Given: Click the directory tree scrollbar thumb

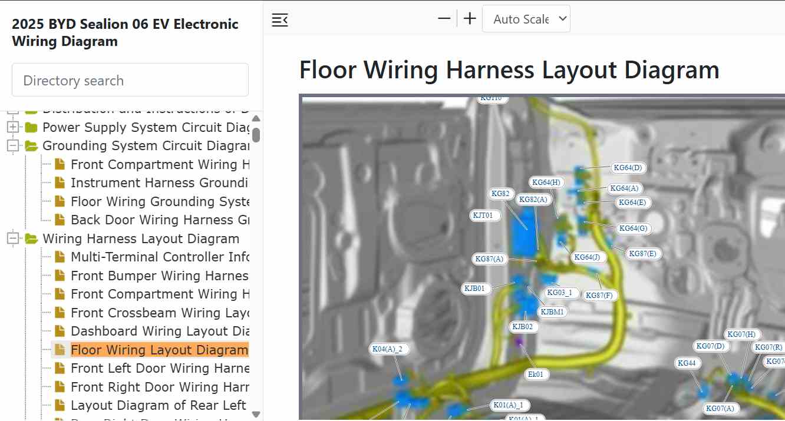Looking at the screenshot, I should (256, 134).
